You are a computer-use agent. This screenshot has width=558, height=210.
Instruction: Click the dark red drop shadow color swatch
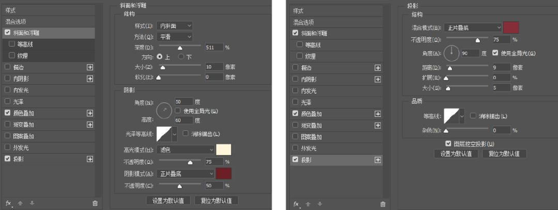click(511, 27)
